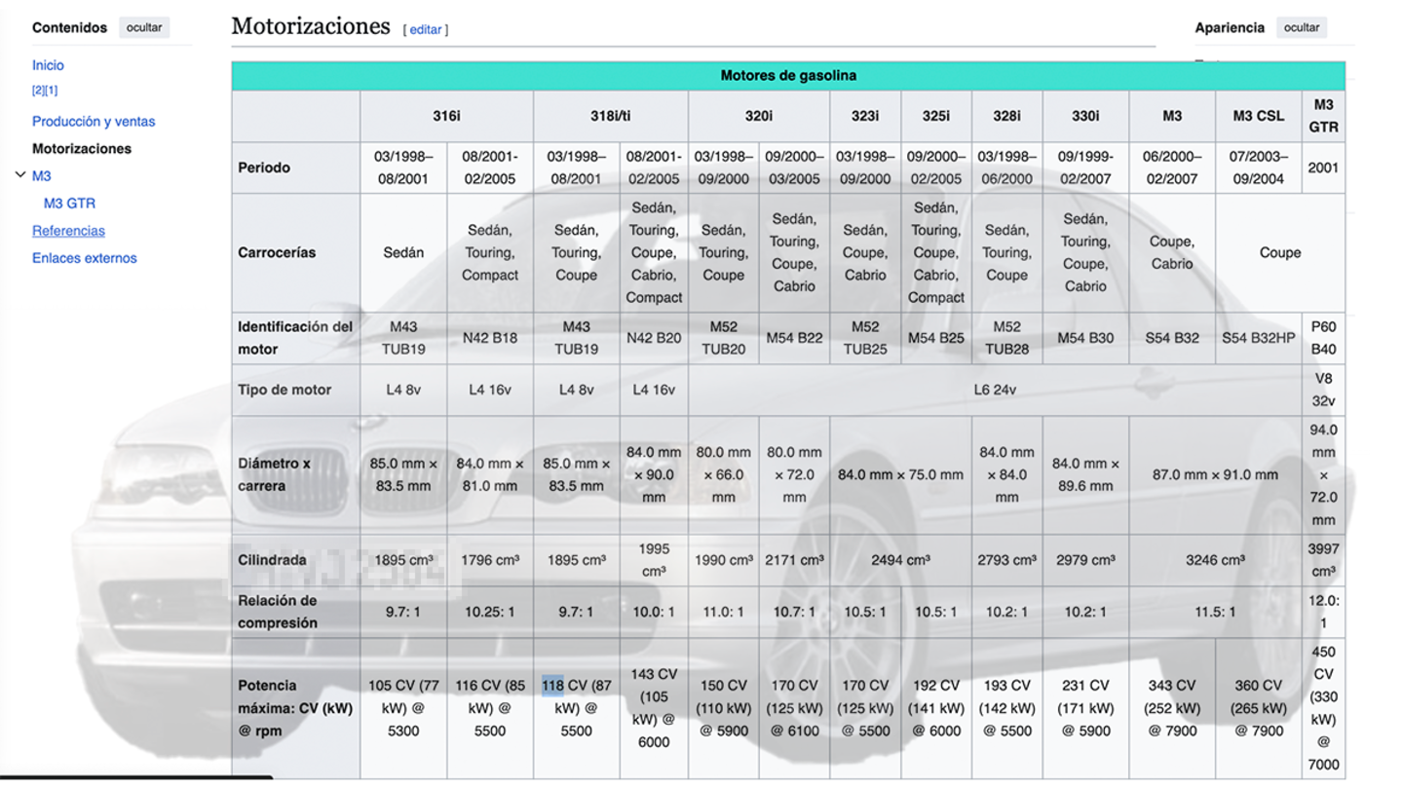Click the Coupe, Cabrio body style cell
1403x789 pixels.
coord(1172,252)
